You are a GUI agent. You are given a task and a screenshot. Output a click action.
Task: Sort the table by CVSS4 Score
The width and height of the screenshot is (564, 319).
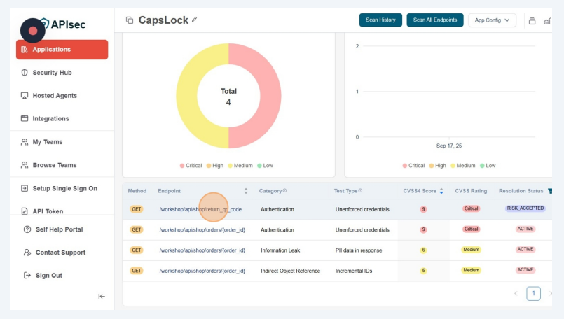point(441,191)
